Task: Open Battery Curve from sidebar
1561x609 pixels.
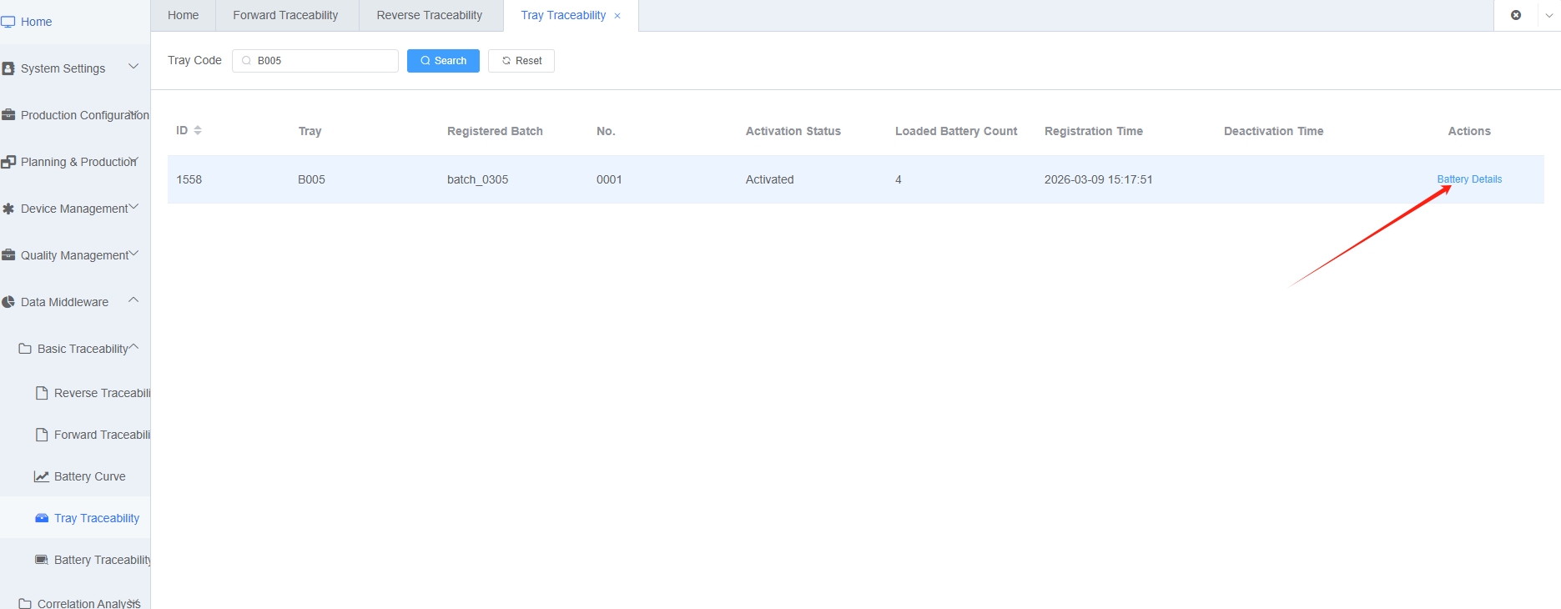Action: click(89, 476)
